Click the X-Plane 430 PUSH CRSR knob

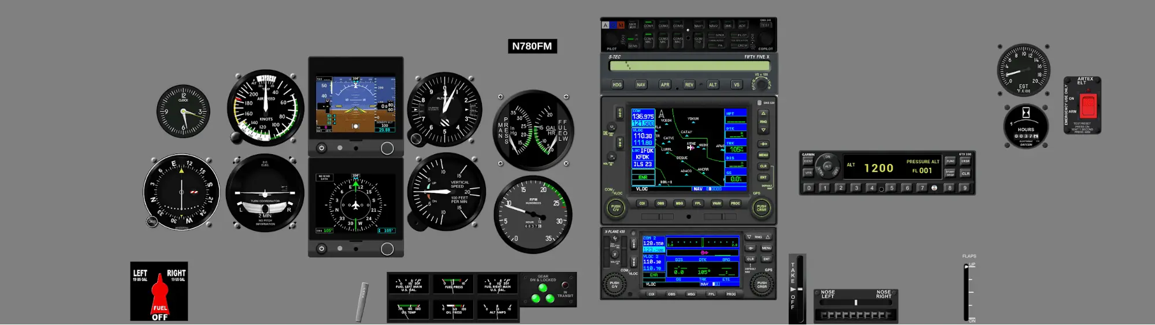[x=762, y=284]
